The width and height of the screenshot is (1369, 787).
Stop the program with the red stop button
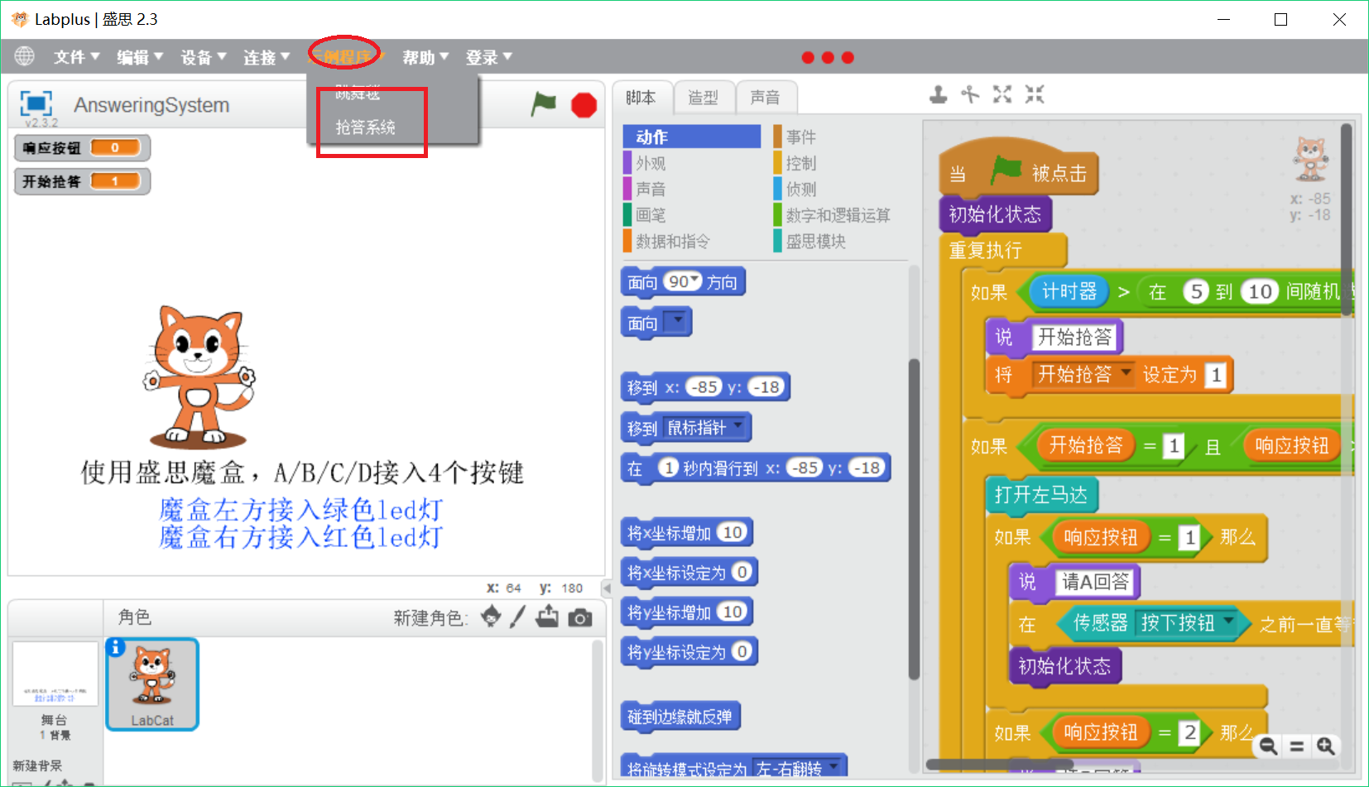coord(584,105)
